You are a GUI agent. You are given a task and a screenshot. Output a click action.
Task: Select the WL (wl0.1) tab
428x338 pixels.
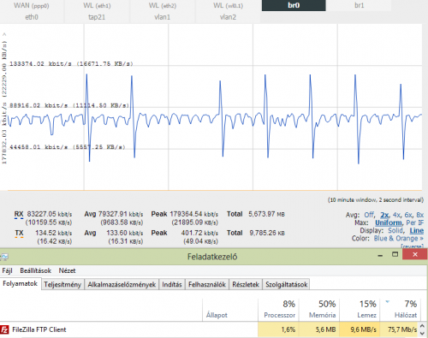point(228,5)
